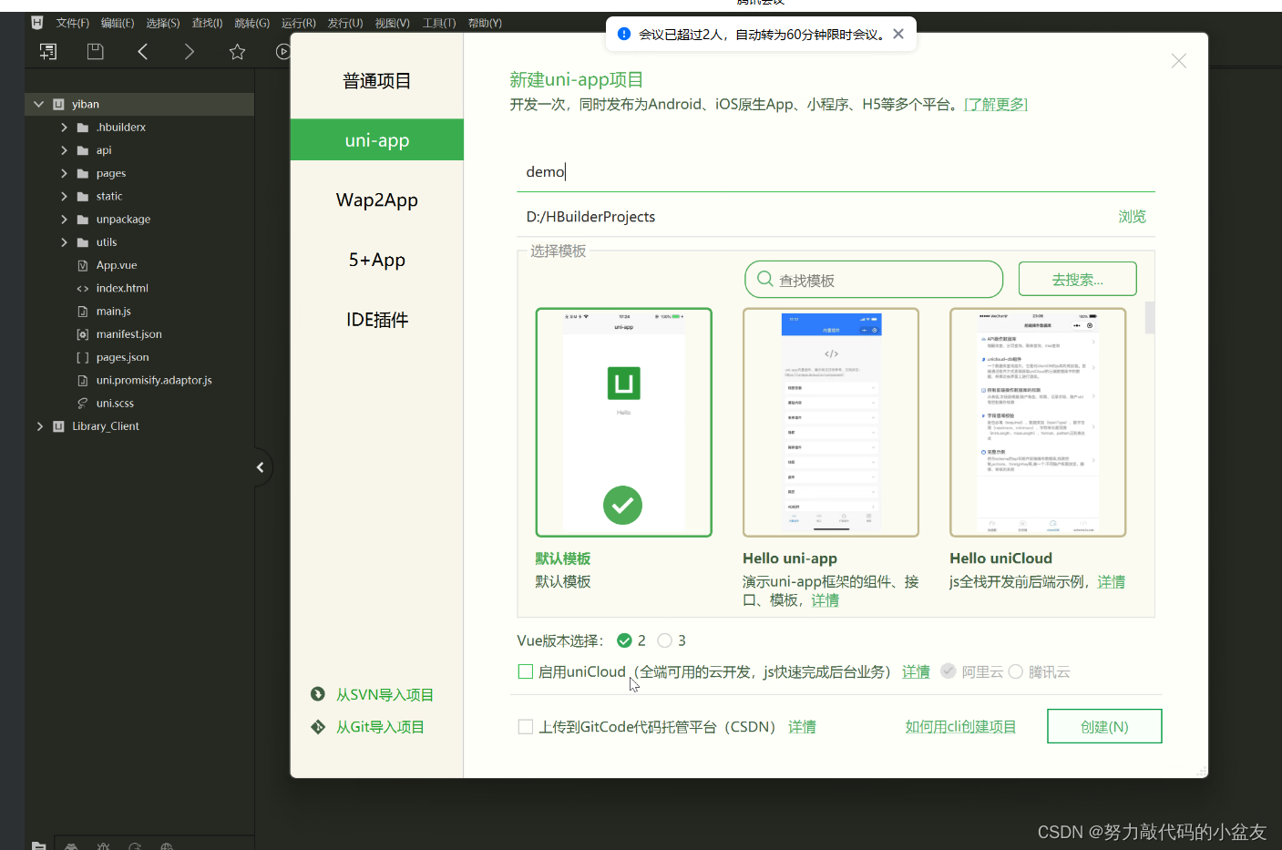This screenshot has height=850, width=1282.
Task: Click the index.html file icon
Action: click(83, 289)
